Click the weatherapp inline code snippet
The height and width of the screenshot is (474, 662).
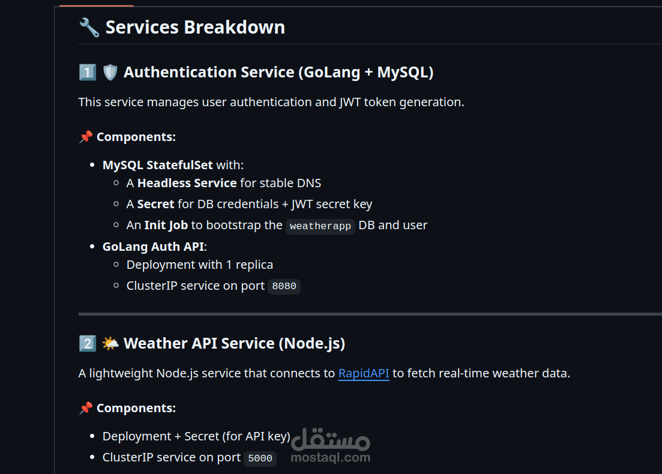coord(320,226)
